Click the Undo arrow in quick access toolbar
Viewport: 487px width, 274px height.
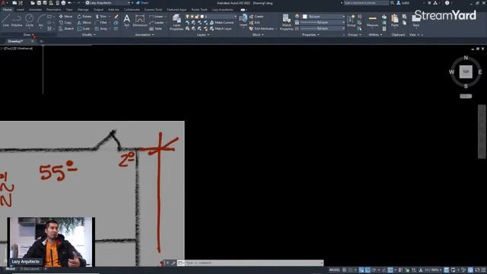coord(69,3)
